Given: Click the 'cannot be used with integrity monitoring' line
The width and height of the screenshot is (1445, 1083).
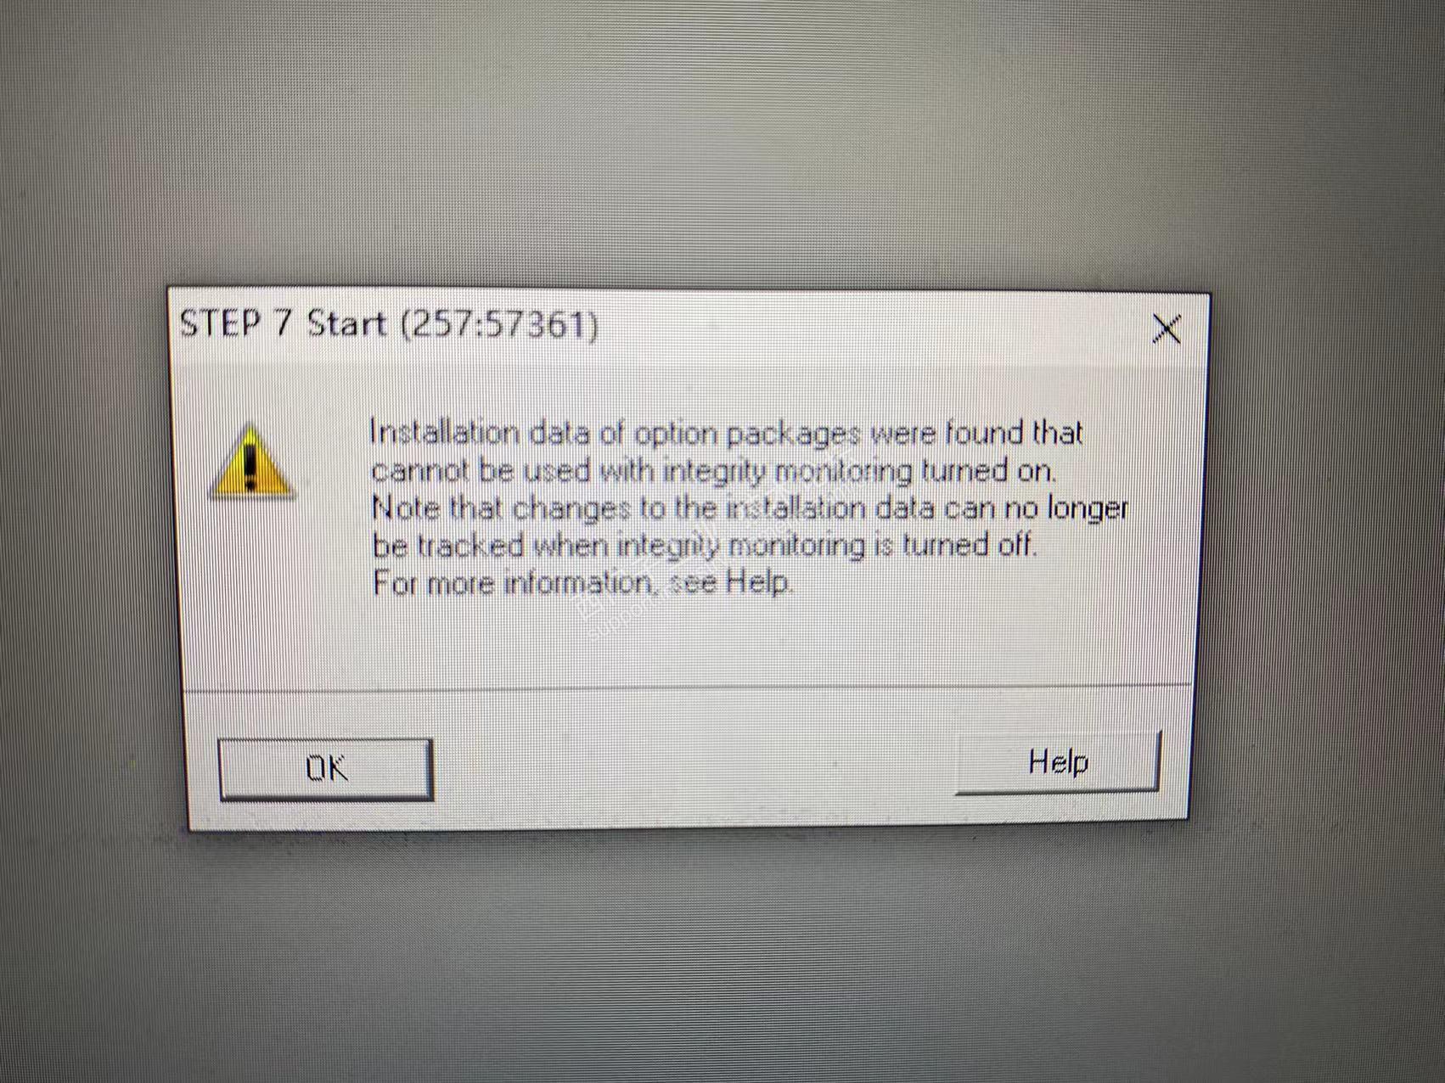Looking at the screenshot, I should pos(713,471).
